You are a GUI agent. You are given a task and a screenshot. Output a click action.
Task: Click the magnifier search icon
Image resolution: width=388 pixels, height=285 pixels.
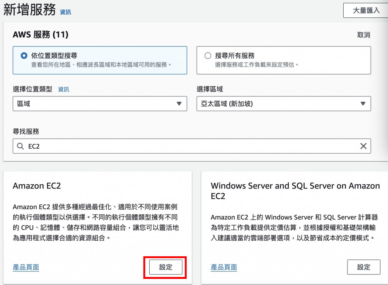[x=20, y=146]
